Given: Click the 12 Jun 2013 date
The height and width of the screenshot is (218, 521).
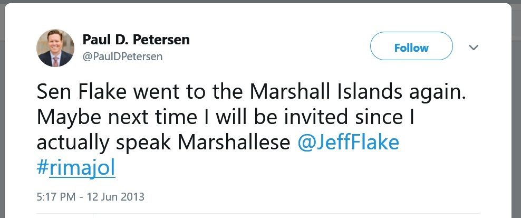Looking at the screenshot, I should coord(115,197).
